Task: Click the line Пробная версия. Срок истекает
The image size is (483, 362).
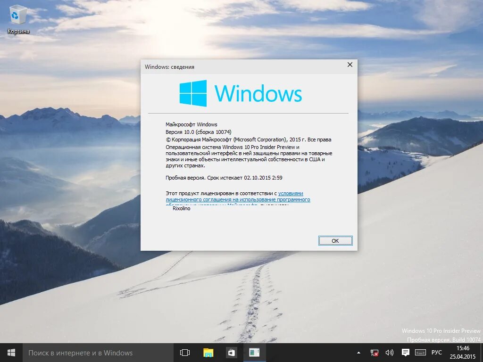Action: click(224, 178)
